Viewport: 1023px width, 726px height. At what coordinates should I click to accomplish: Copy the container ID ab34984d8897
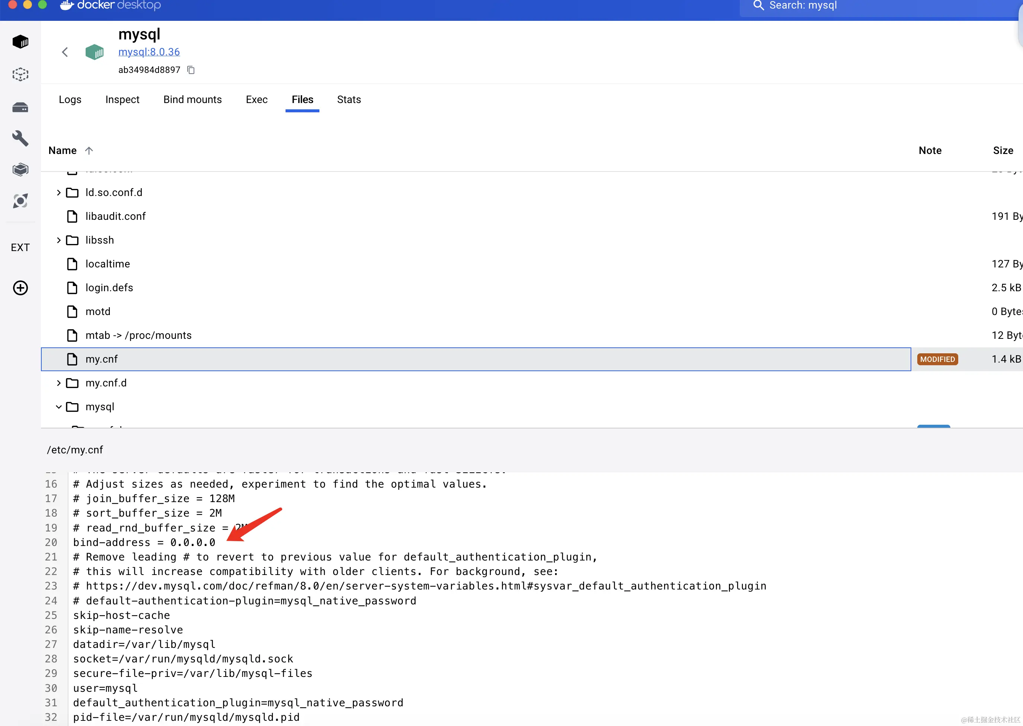click(x=191, y=70)
